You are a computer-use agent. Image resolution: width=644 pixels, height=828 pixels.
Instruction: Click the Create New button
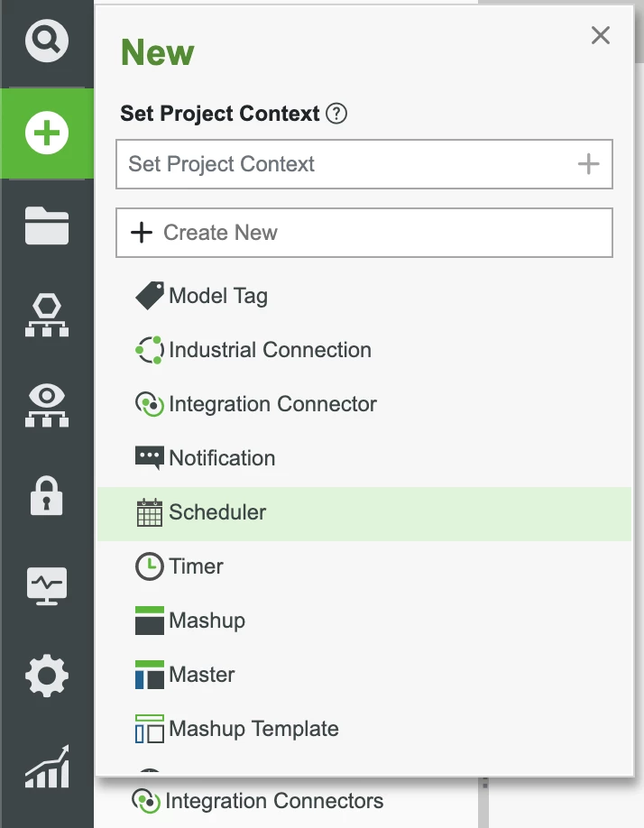tap(364, 233)
